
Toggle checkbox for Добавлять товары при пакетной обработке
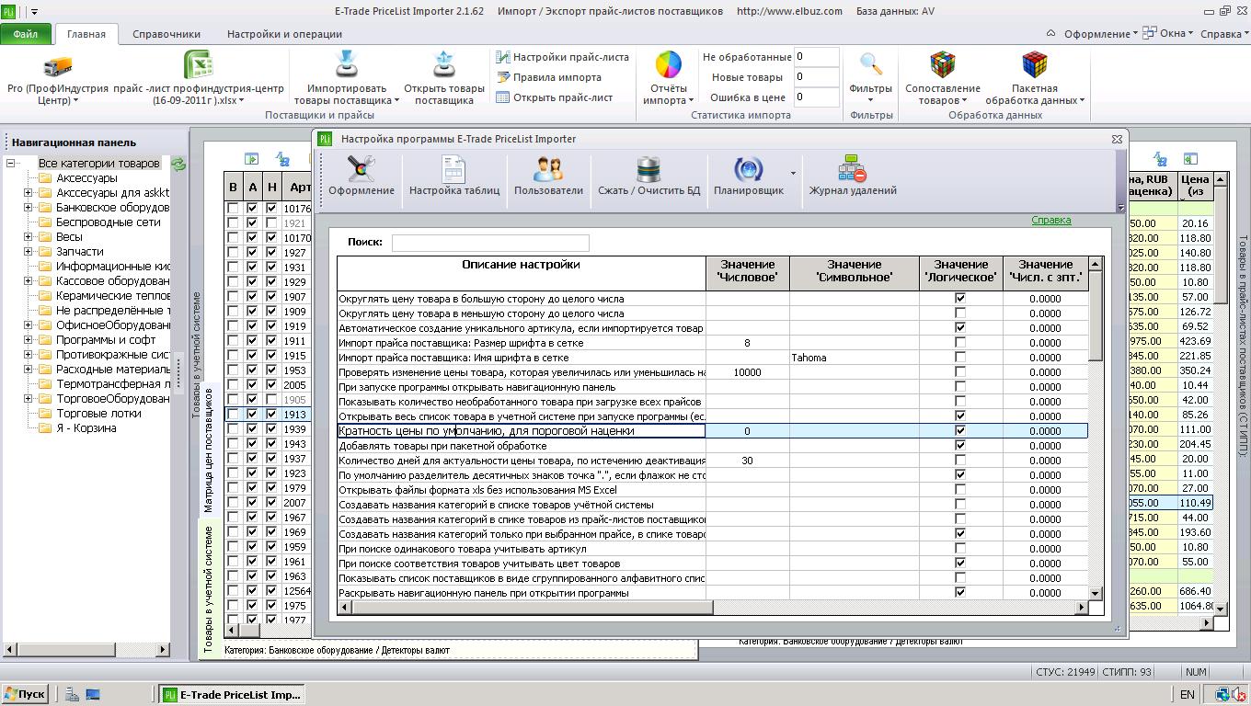960,446
